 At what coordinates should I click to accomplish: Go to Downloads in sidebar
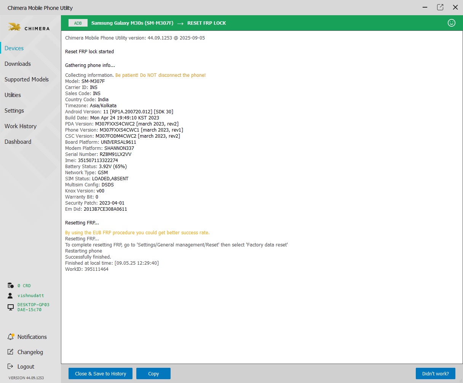coord(18,64)
